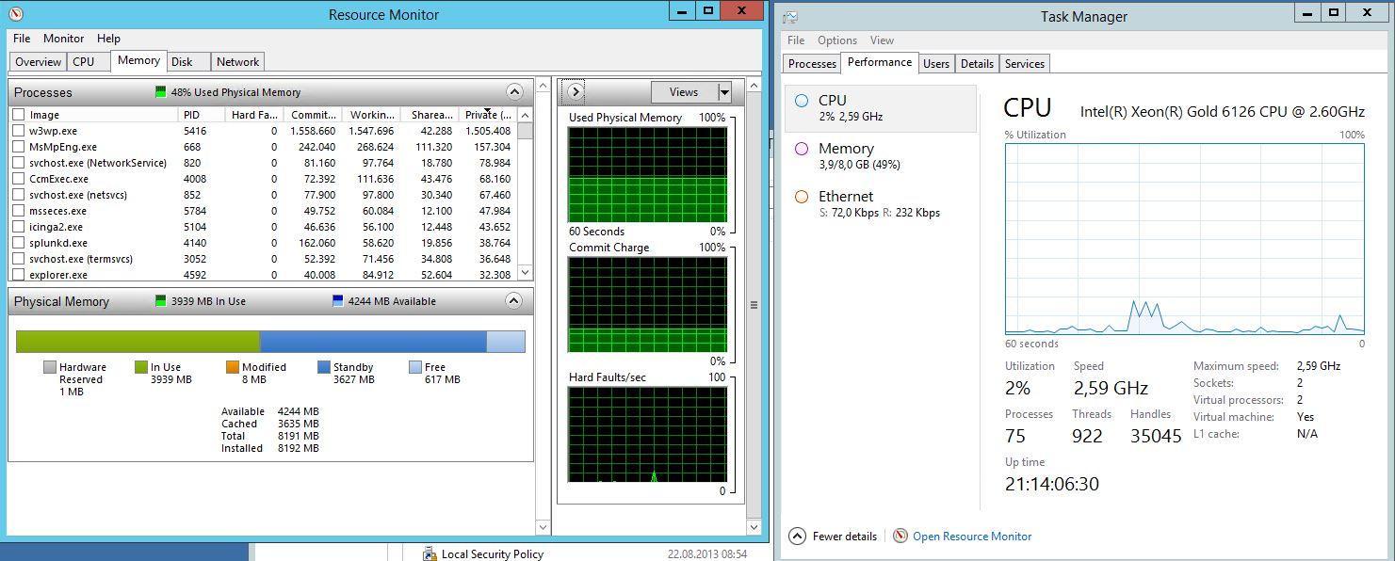The image size is (1395, 561).
Task: Click the pane splitter grip handle
Action: 754,305
